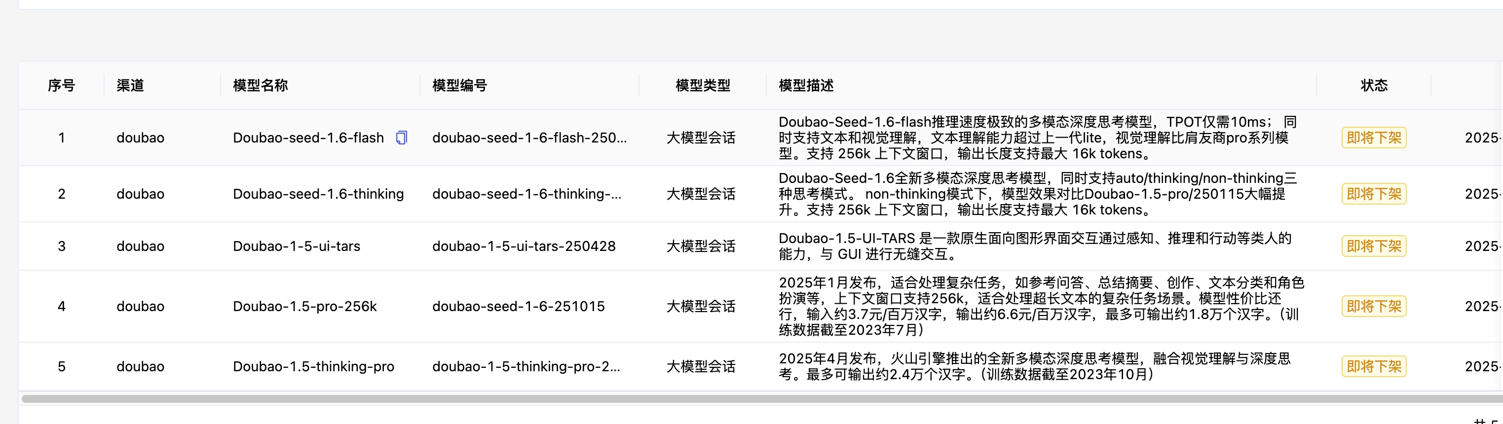The image size is (1503, 424).
Task: Click the 模型类型 column header
Action: click(x=703, y=86)
